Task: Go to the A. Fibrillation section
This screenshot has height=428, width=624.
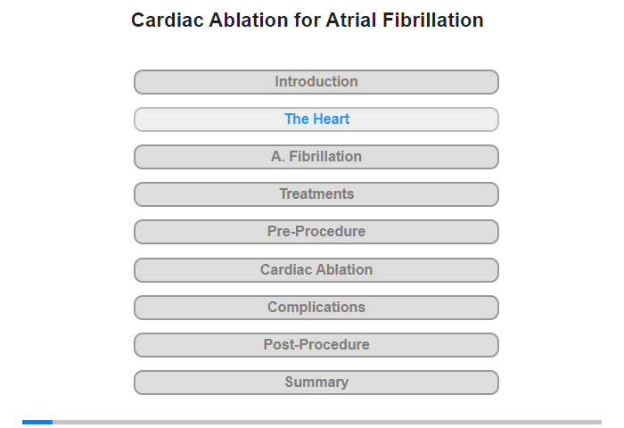Action: point(316,157)
